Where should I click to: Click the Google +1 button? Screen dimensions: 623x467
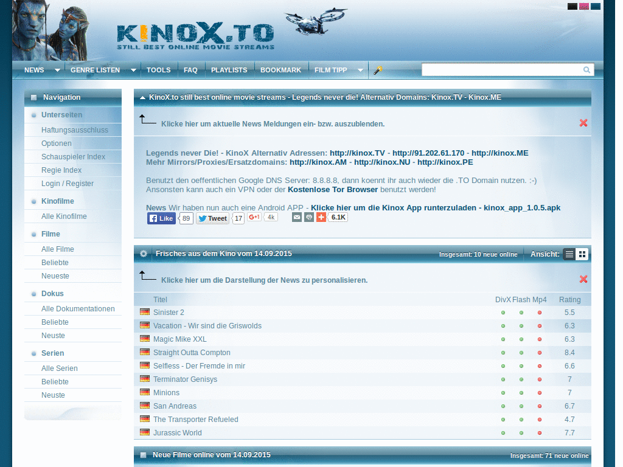(x=254, y=217)
